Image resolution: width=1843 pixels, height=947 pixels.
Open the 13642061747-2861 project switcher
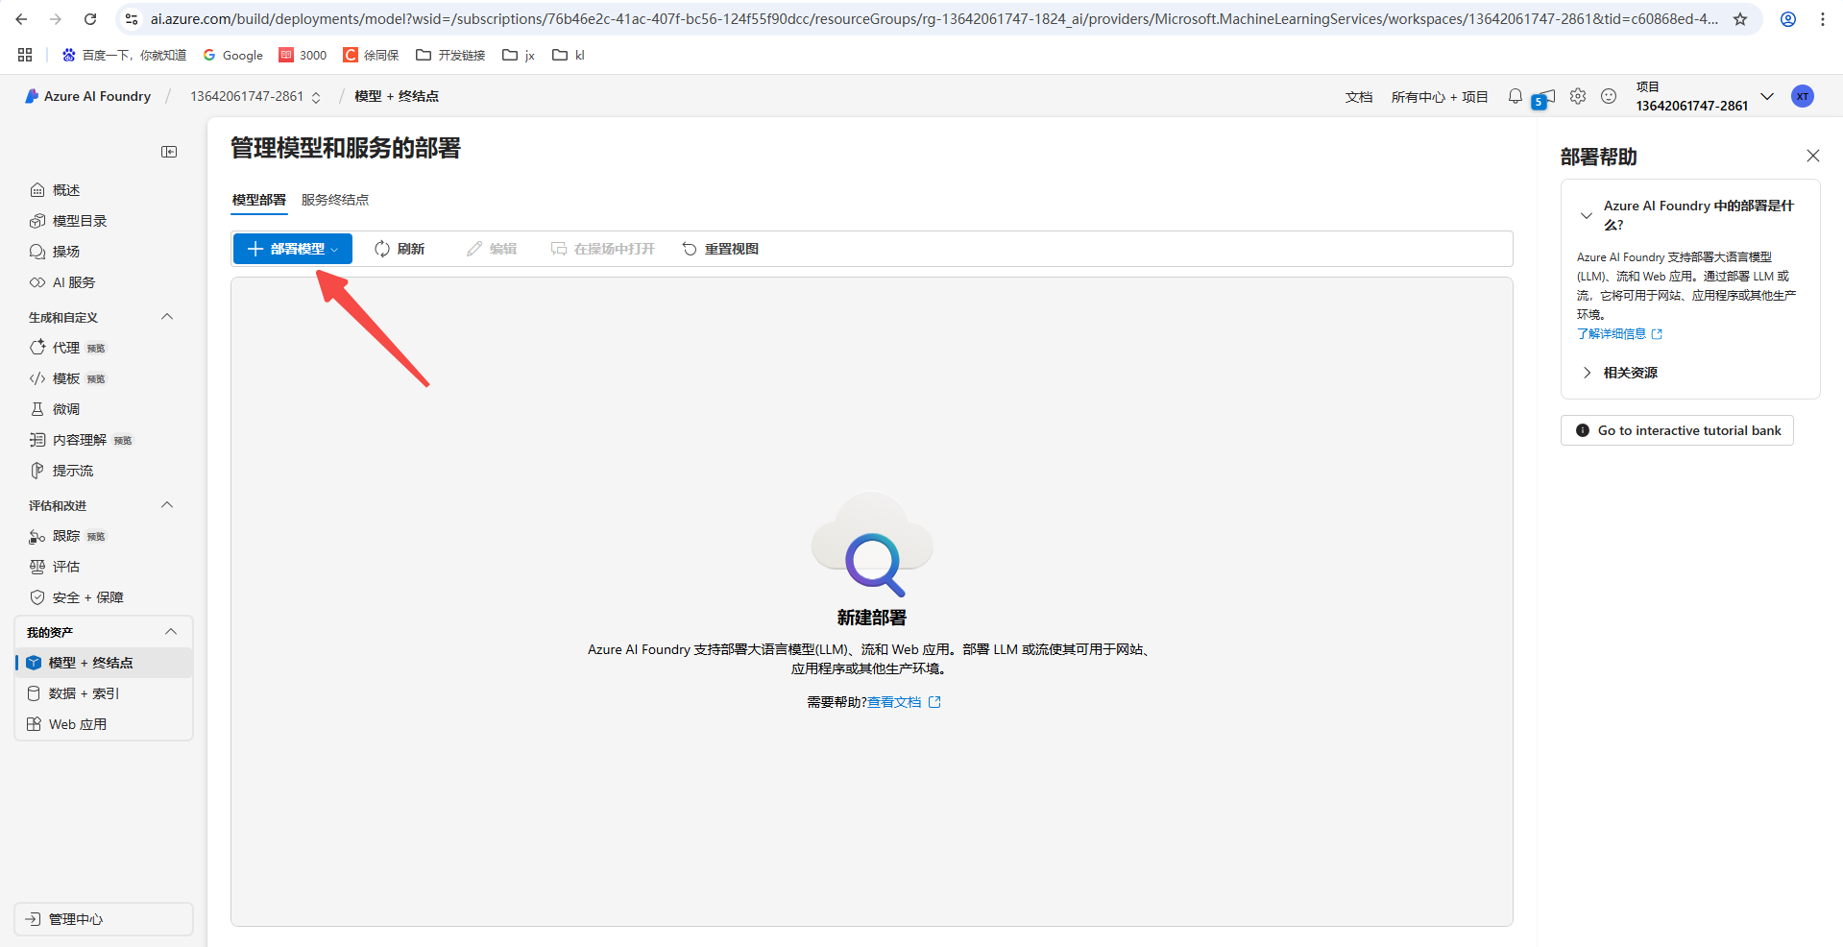[255, 96]
